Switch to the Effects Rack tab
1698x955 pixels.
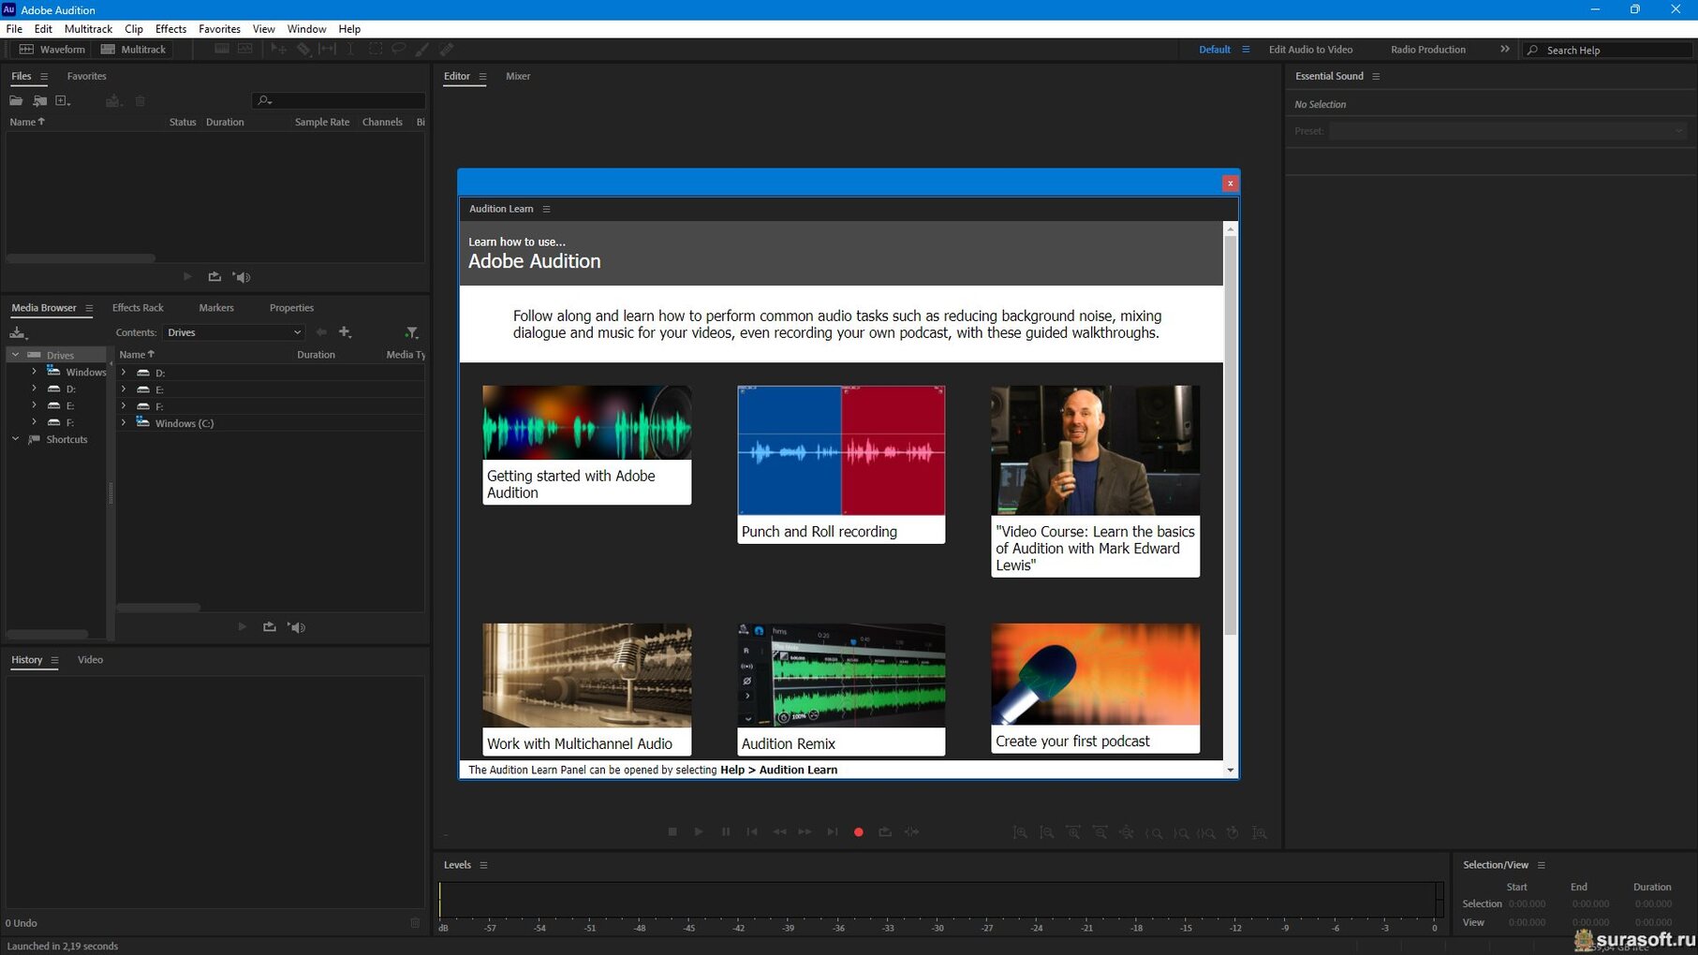coord(138,308)
